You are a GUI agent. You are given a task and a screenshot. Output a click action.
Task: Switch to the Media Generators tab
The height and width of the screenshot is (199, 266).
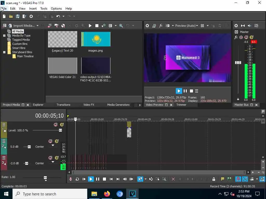pyautogui.click(x=118, y=105)
